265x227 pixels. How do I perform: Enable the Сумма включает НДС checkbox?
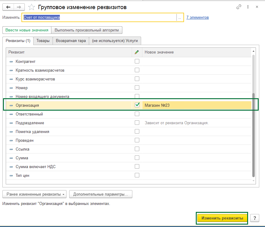pyautogui.click(x=137, y=167)
